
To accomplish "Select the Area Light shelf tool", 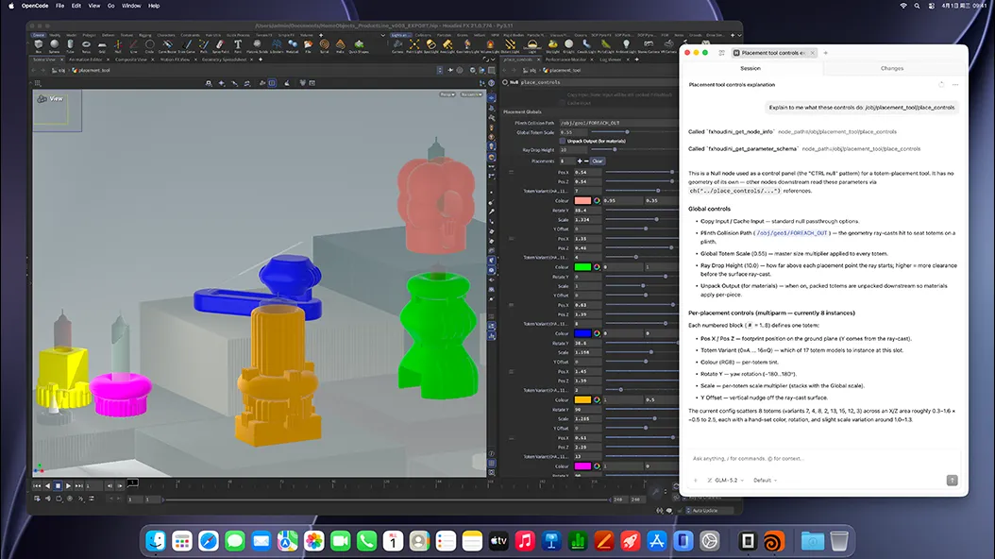I will click(447, 47).
